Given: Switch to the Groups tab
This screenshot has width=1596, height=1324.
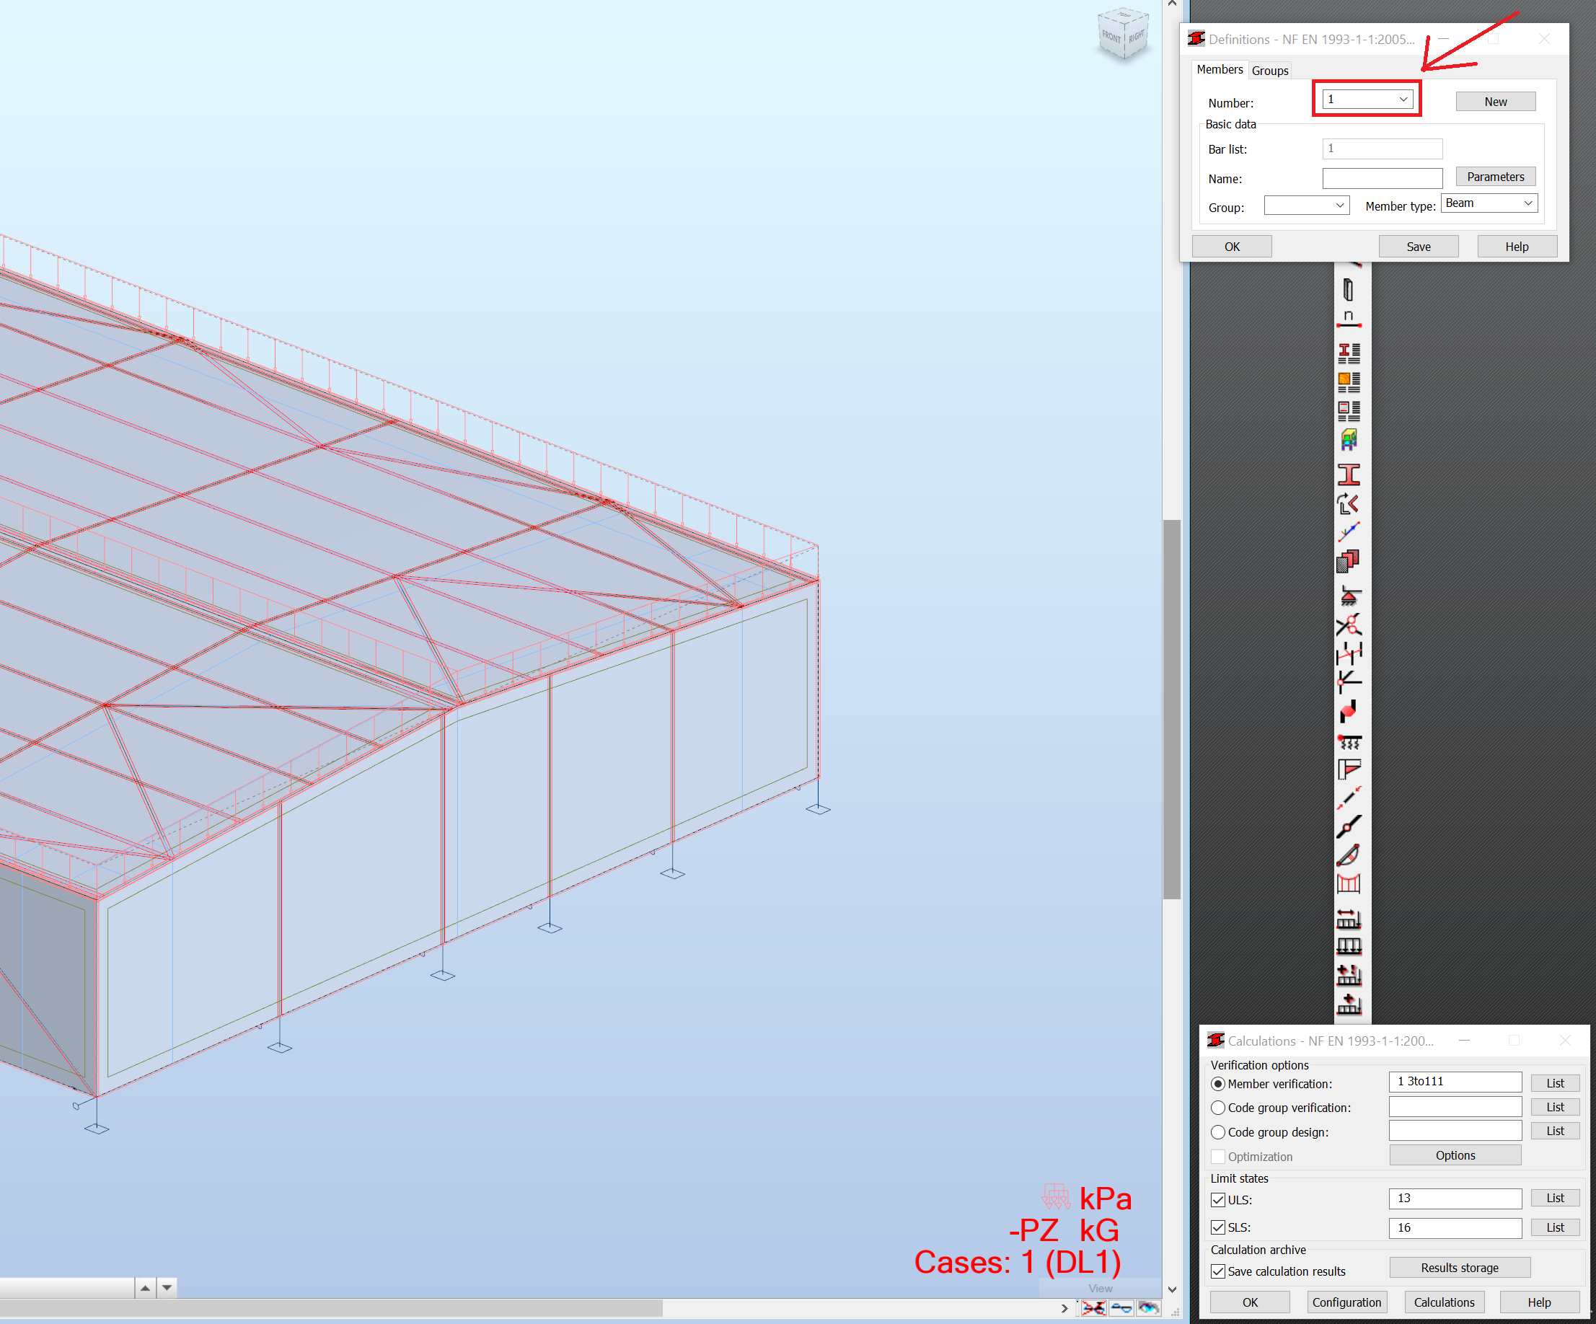Looking at the screenshot, I should click(x=1270, y=71).
